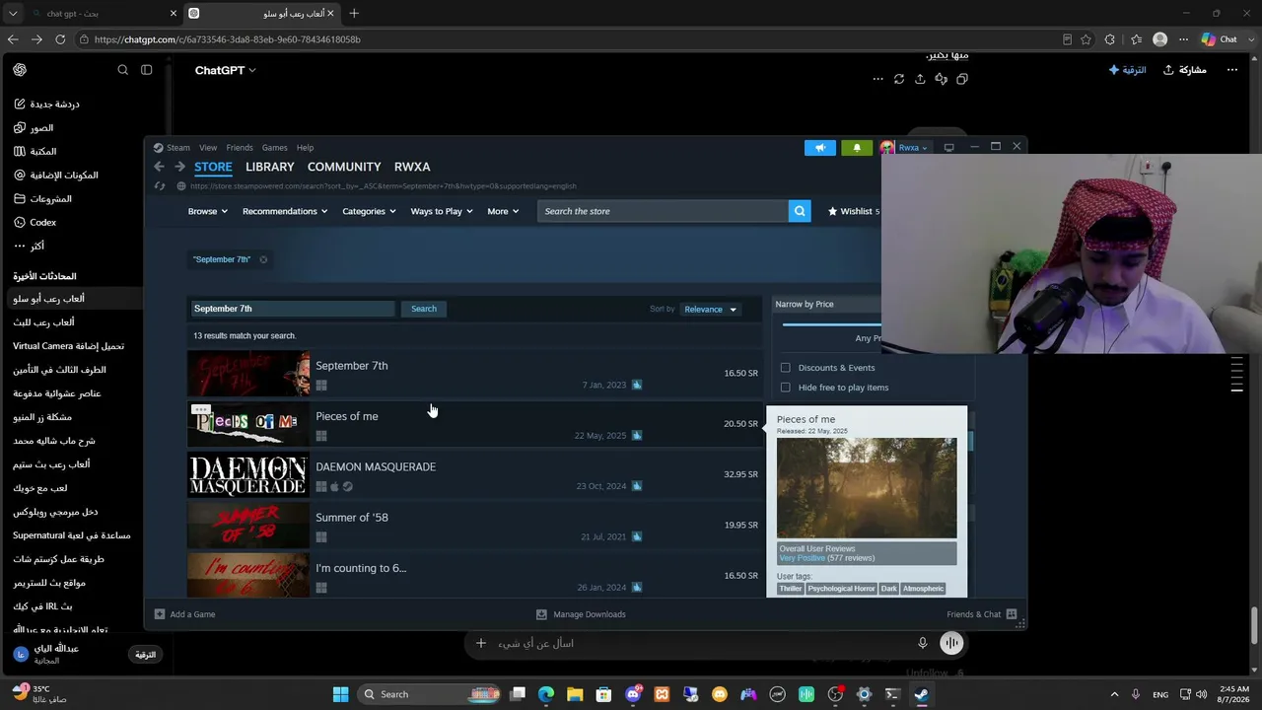The width and height of the screenshot is (1262, 710).
Task: Open File Explorer from the taskbar
Action: click(575, 694)
